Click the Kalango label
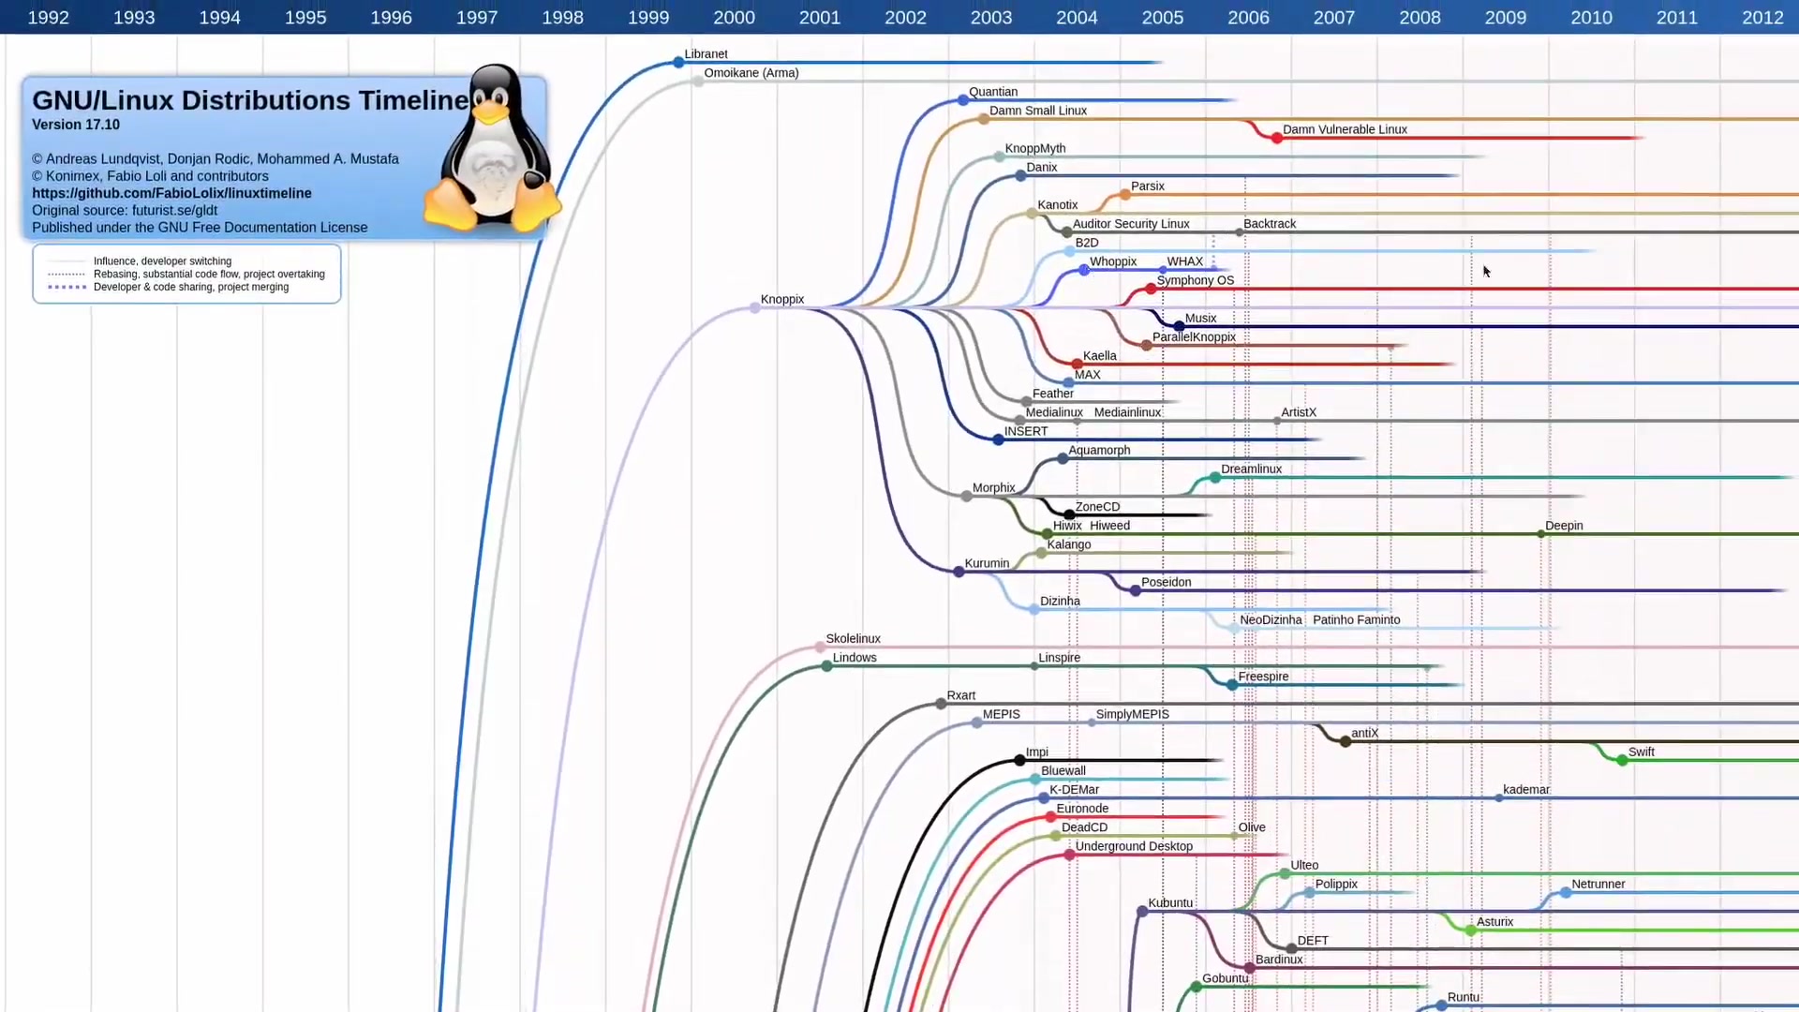The width and height of the screenshot is (1799, 1012). pyautogui.click(x=1069, y=544)
